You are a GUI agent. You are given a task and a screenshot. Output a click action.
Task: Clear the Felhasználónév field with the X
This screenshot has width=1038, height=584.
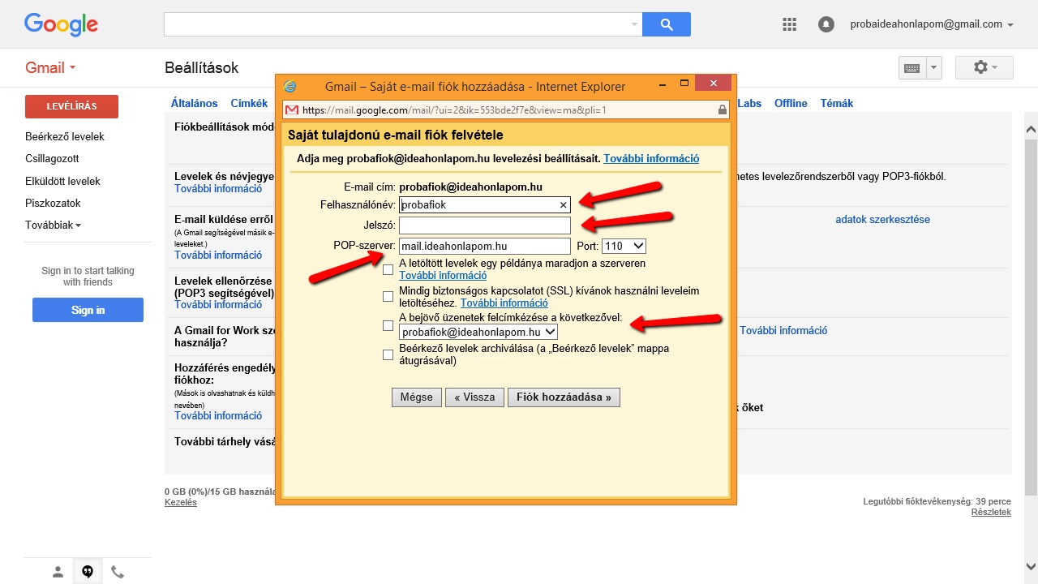point(564,205)
